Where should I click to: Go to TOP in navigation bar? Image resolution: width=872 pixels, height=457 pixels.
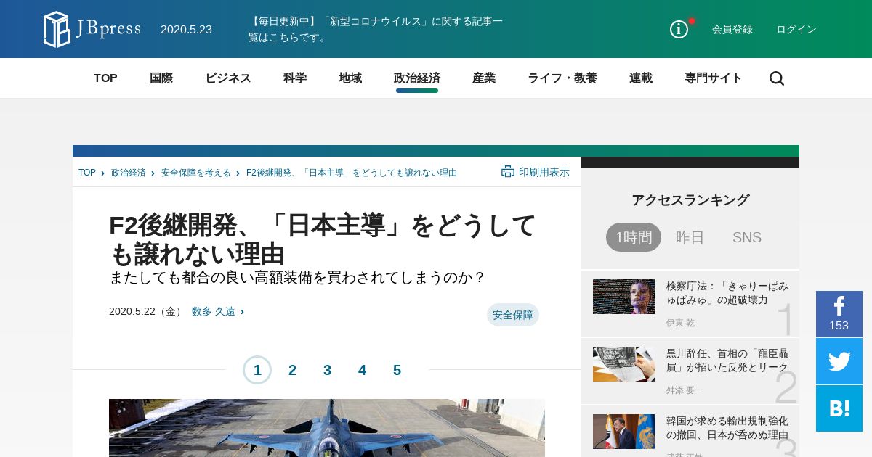pyautogui.click(x=105, y=78)
